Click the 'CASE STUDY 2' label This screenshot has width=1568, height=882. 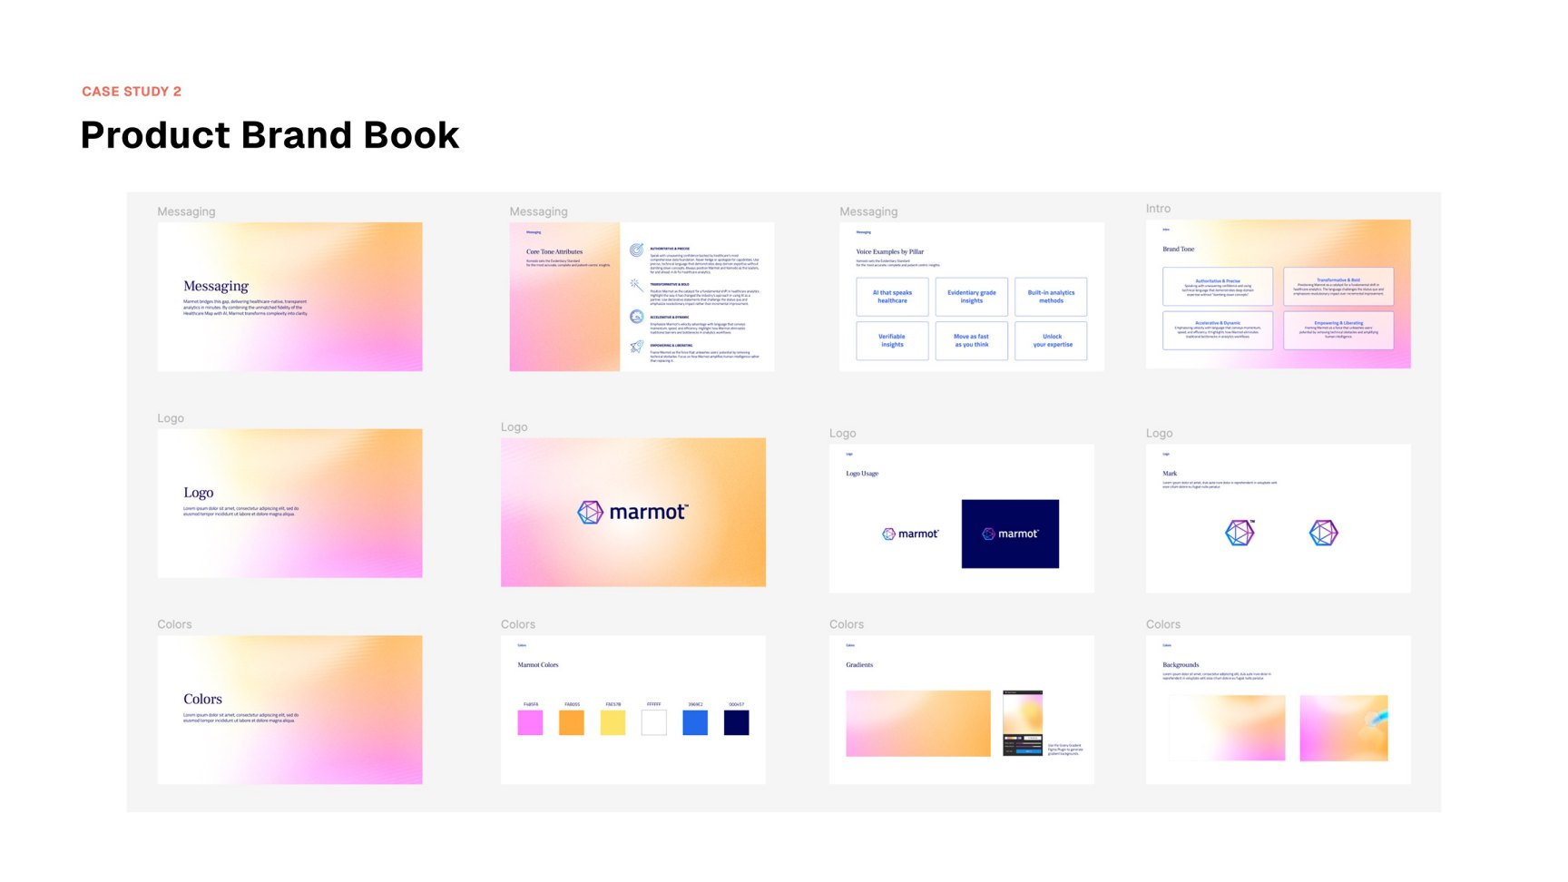point(132,92)
